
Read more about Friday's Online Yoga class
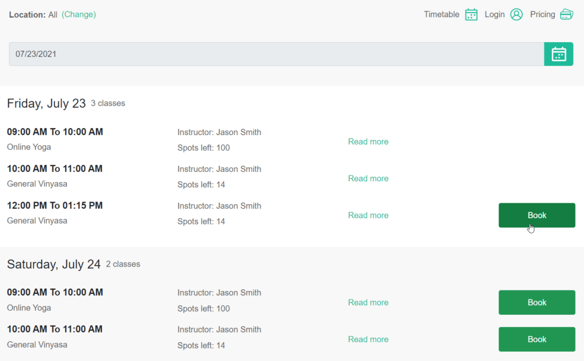[368, 141]
